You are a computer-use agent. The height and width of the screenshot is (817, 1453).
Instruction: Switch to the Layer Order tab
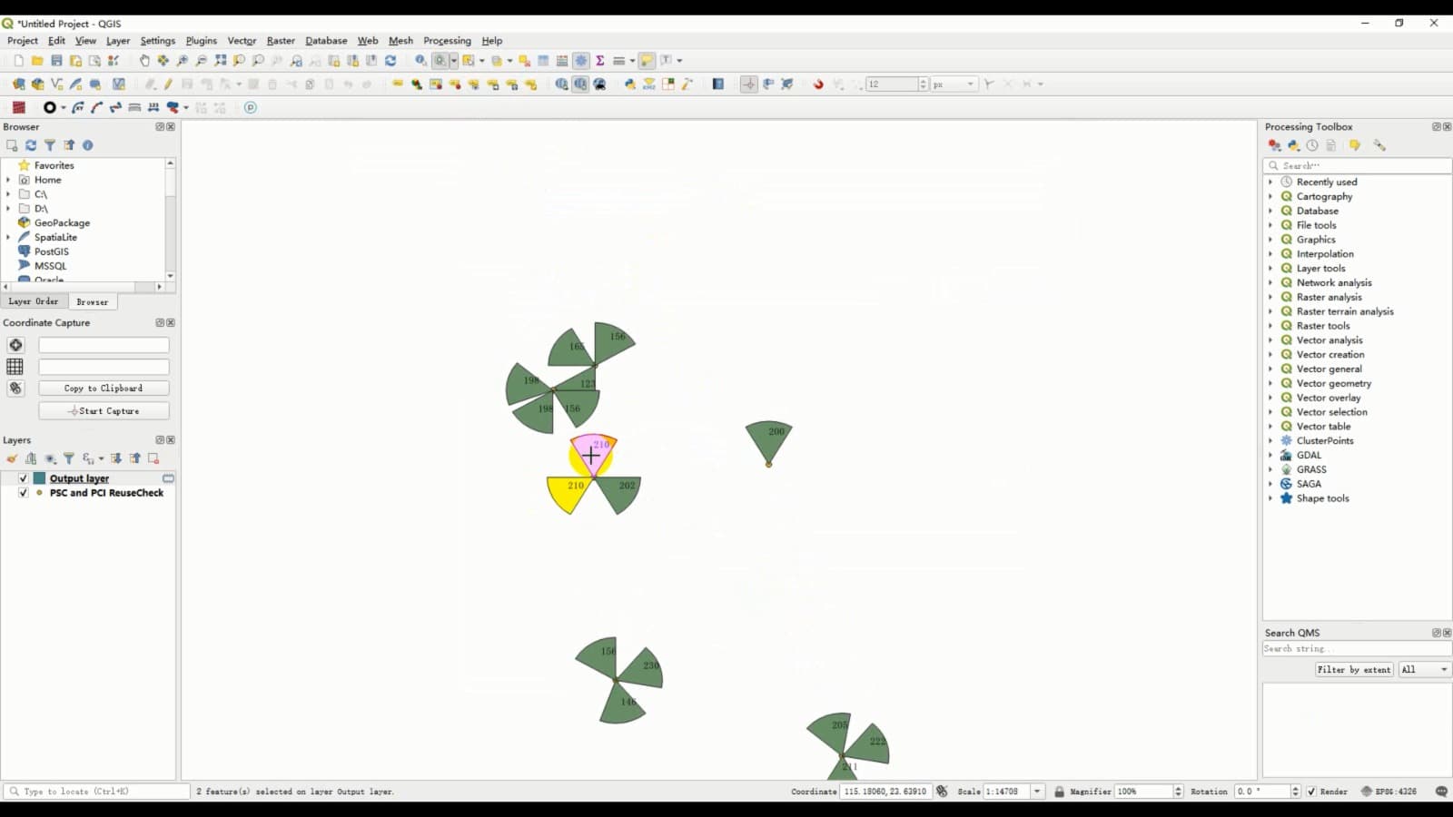click(34, 301)
